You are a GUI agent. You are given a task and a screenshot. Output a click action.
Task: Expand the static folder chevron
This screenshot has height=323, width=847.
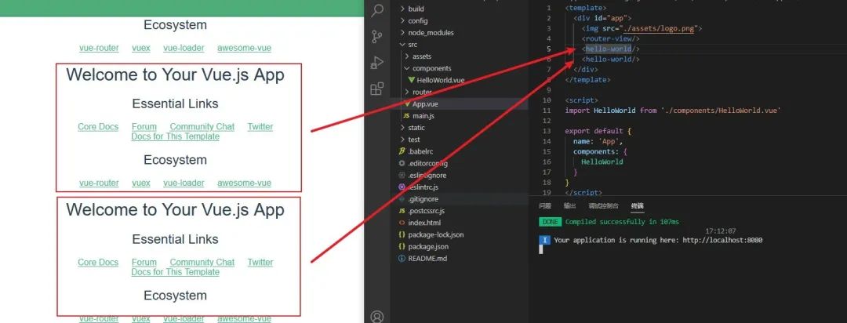[x=402, y=128]
